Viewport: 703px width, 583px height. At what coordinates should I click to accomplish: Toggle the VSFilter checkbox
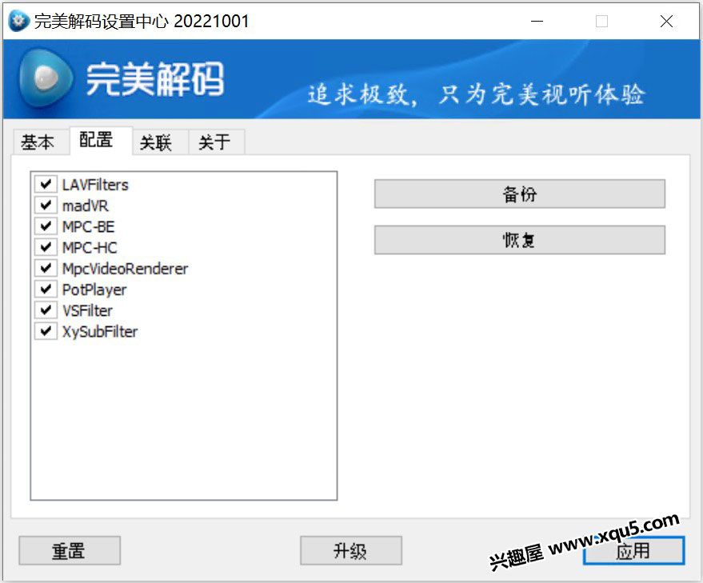tap(46, 310)
